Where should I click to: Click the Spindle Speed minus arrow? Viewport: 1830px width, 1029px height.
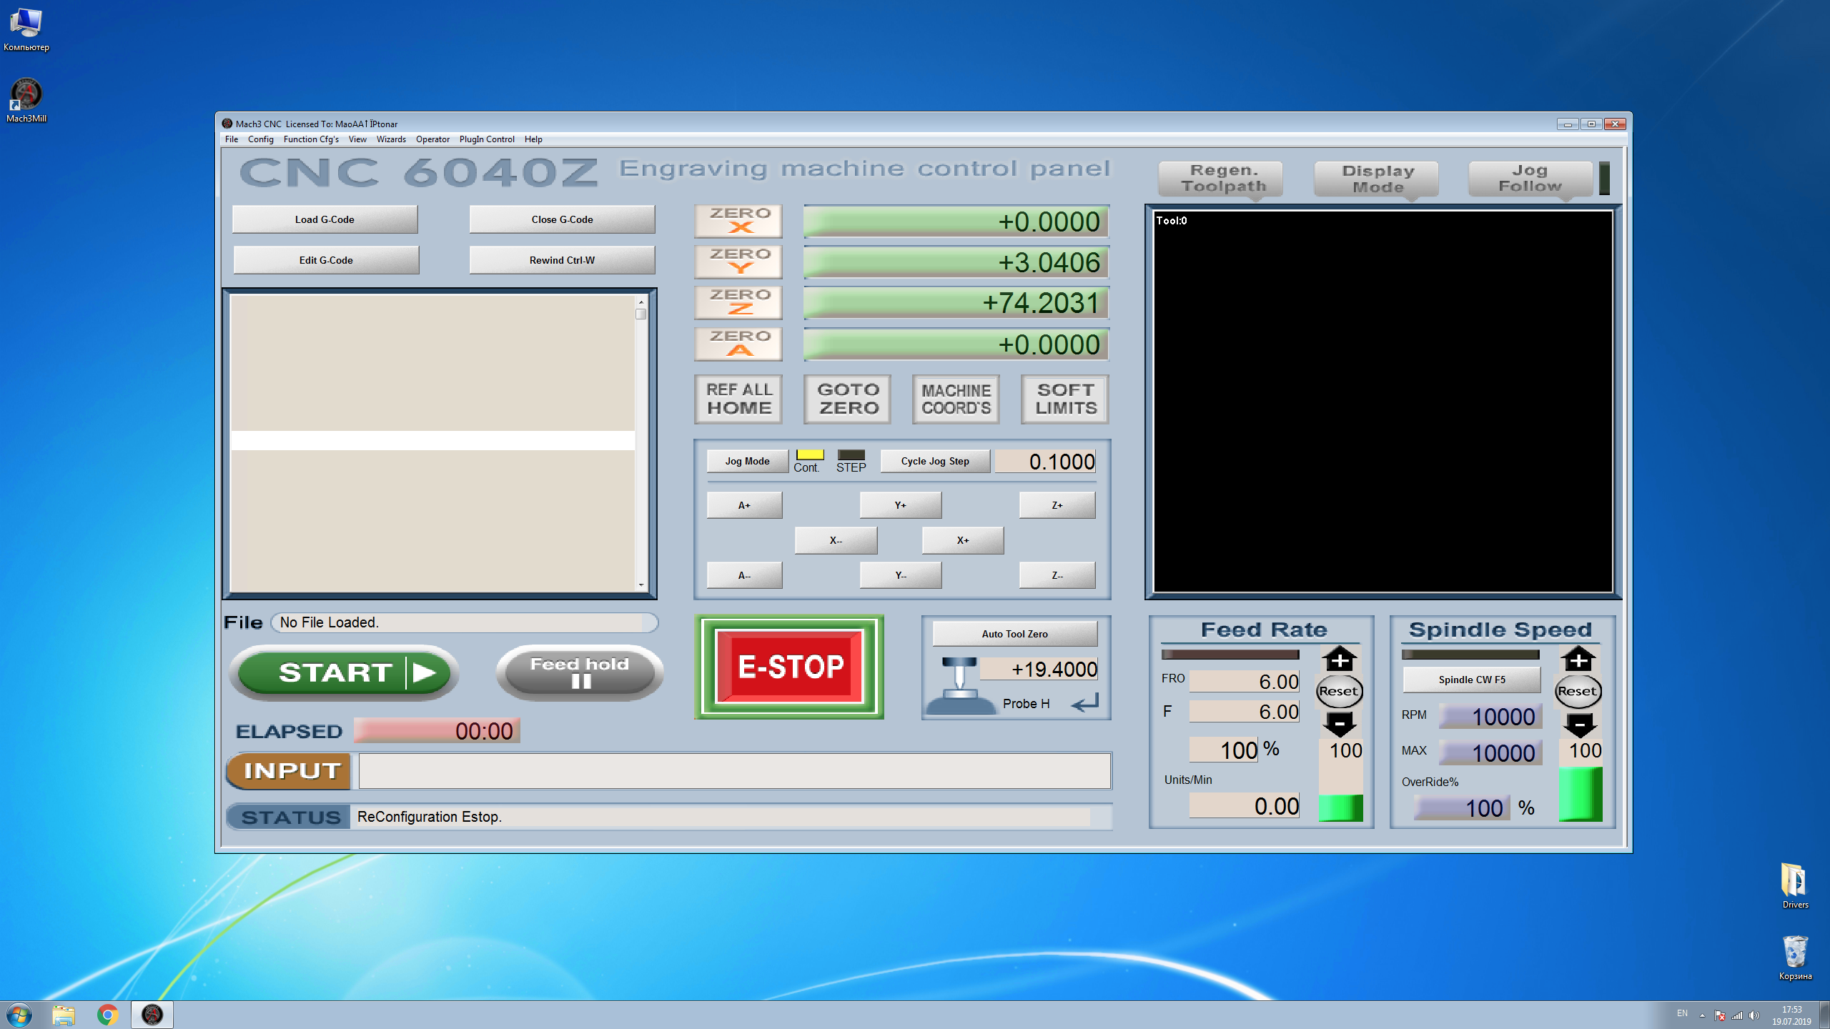pos(1579,725)
